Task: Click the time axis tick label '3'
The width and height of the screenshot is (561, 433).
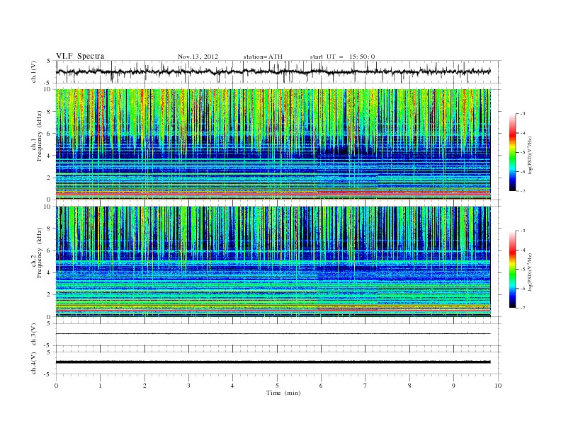Action: point(189,386)
